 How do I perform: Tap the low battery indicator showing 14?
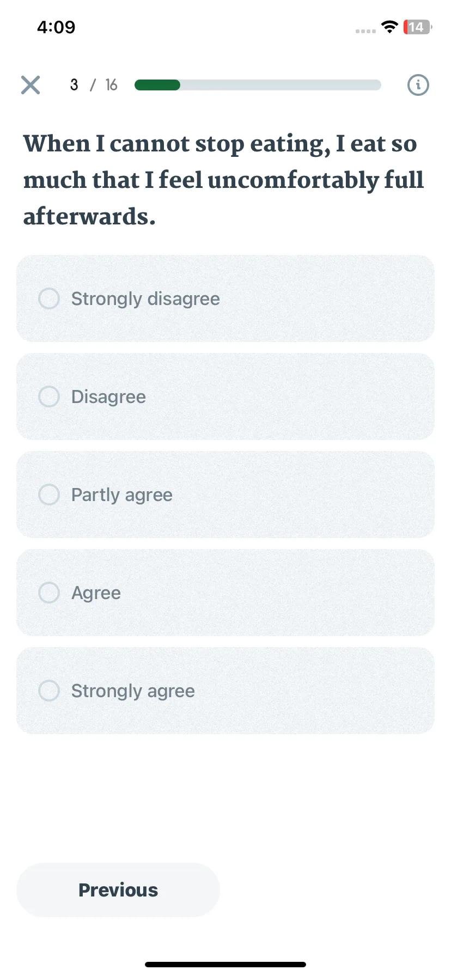417,27
